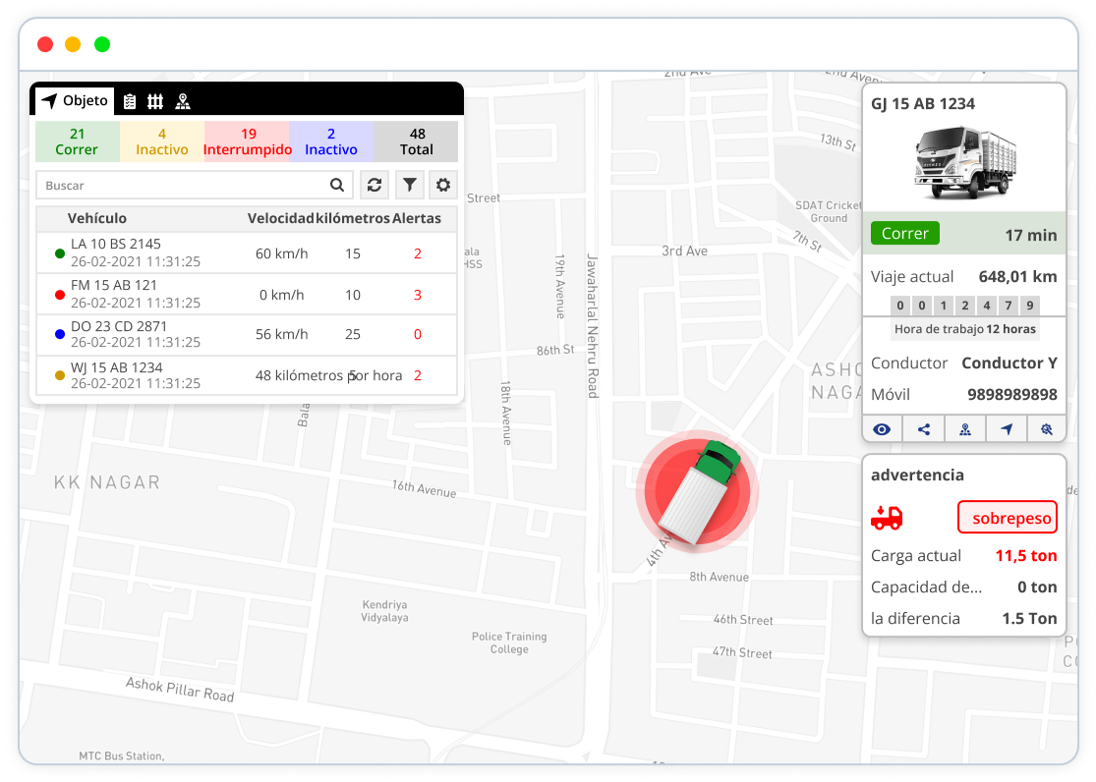Open the fence/geofence tab icon

(155, 101)
